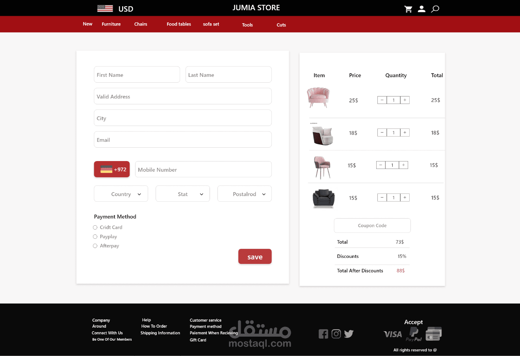Click the US flag currency icon
Image resolution: width=520 pixels, height=356 pixels.
(x=105, y=9)
